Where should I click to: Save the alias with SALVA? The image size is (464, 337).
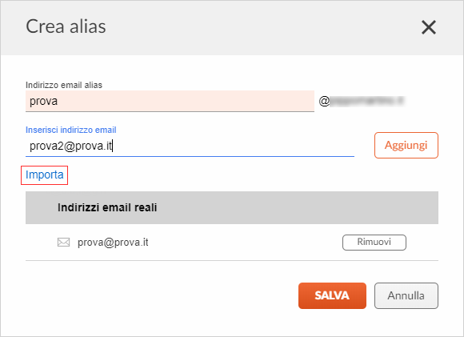[332, 295]
